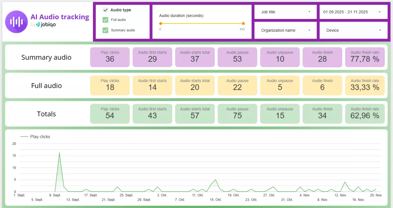Click the Summary audio Play clicks card showing 36

point(110,57)
